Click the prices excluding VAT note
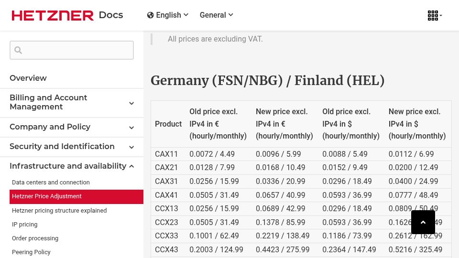Screen dimensions: 459x258 (x=215, y=39)
